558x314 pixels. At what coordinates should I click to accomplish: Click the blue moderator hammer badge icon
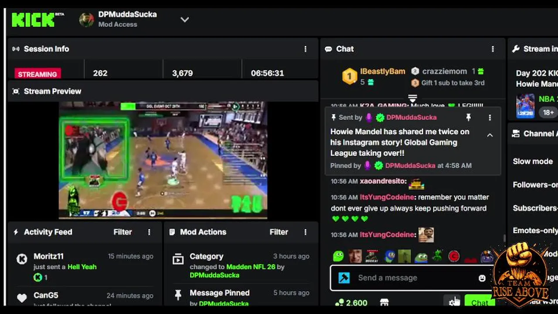click(x=344, y=278)
